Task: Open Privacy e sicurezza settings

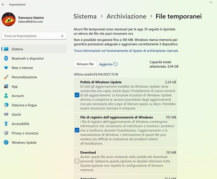Action: coord(34,133)
